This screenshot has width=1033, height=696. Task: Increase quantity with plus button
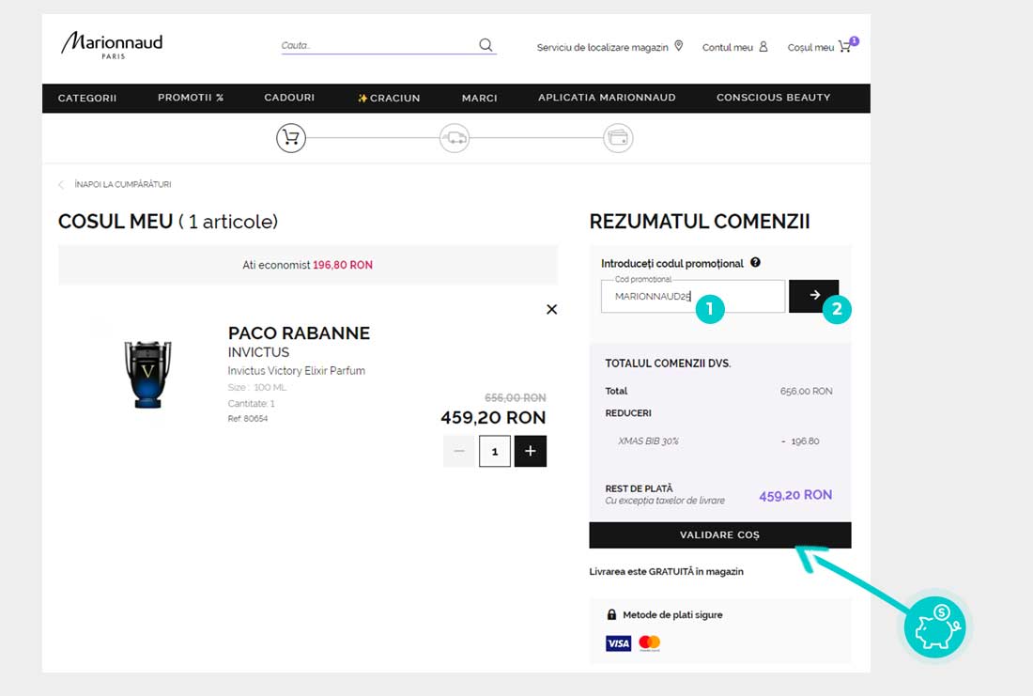531,451
